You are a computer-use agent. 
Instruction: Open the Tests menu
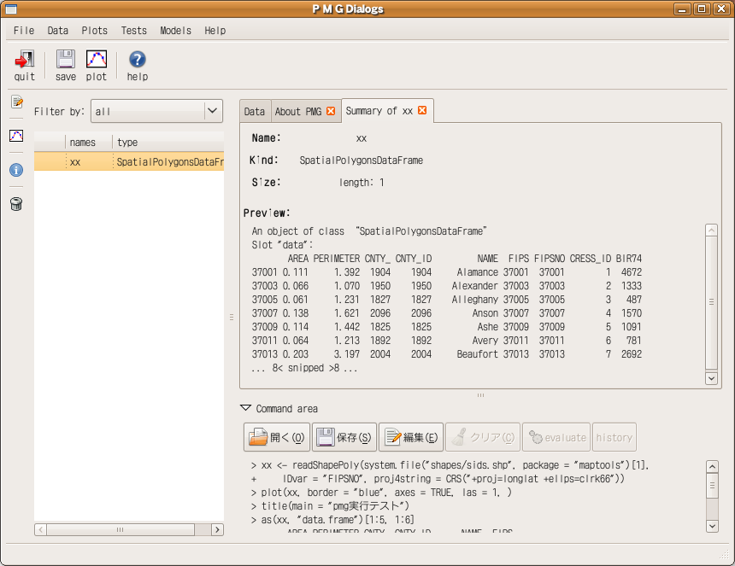point(133,31)
